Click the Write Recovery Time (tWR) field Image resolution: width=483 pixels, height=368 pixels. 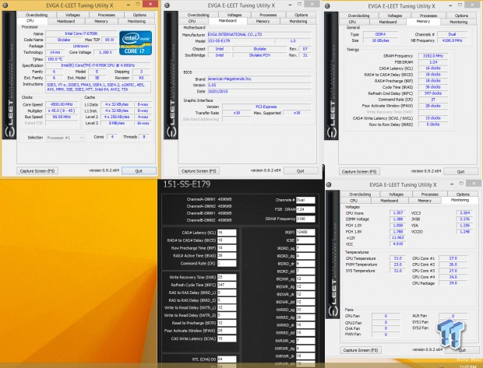227,277
